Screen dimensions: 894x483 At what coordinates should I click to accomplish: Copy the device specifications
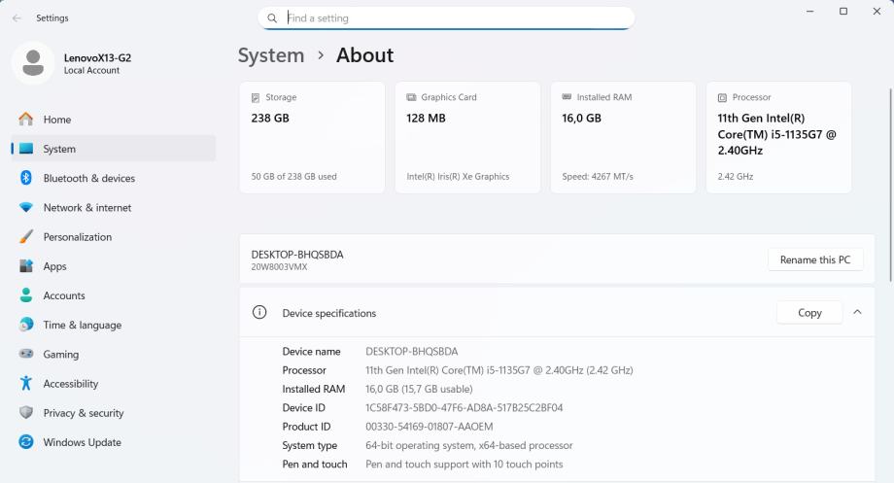click(808, 312)
